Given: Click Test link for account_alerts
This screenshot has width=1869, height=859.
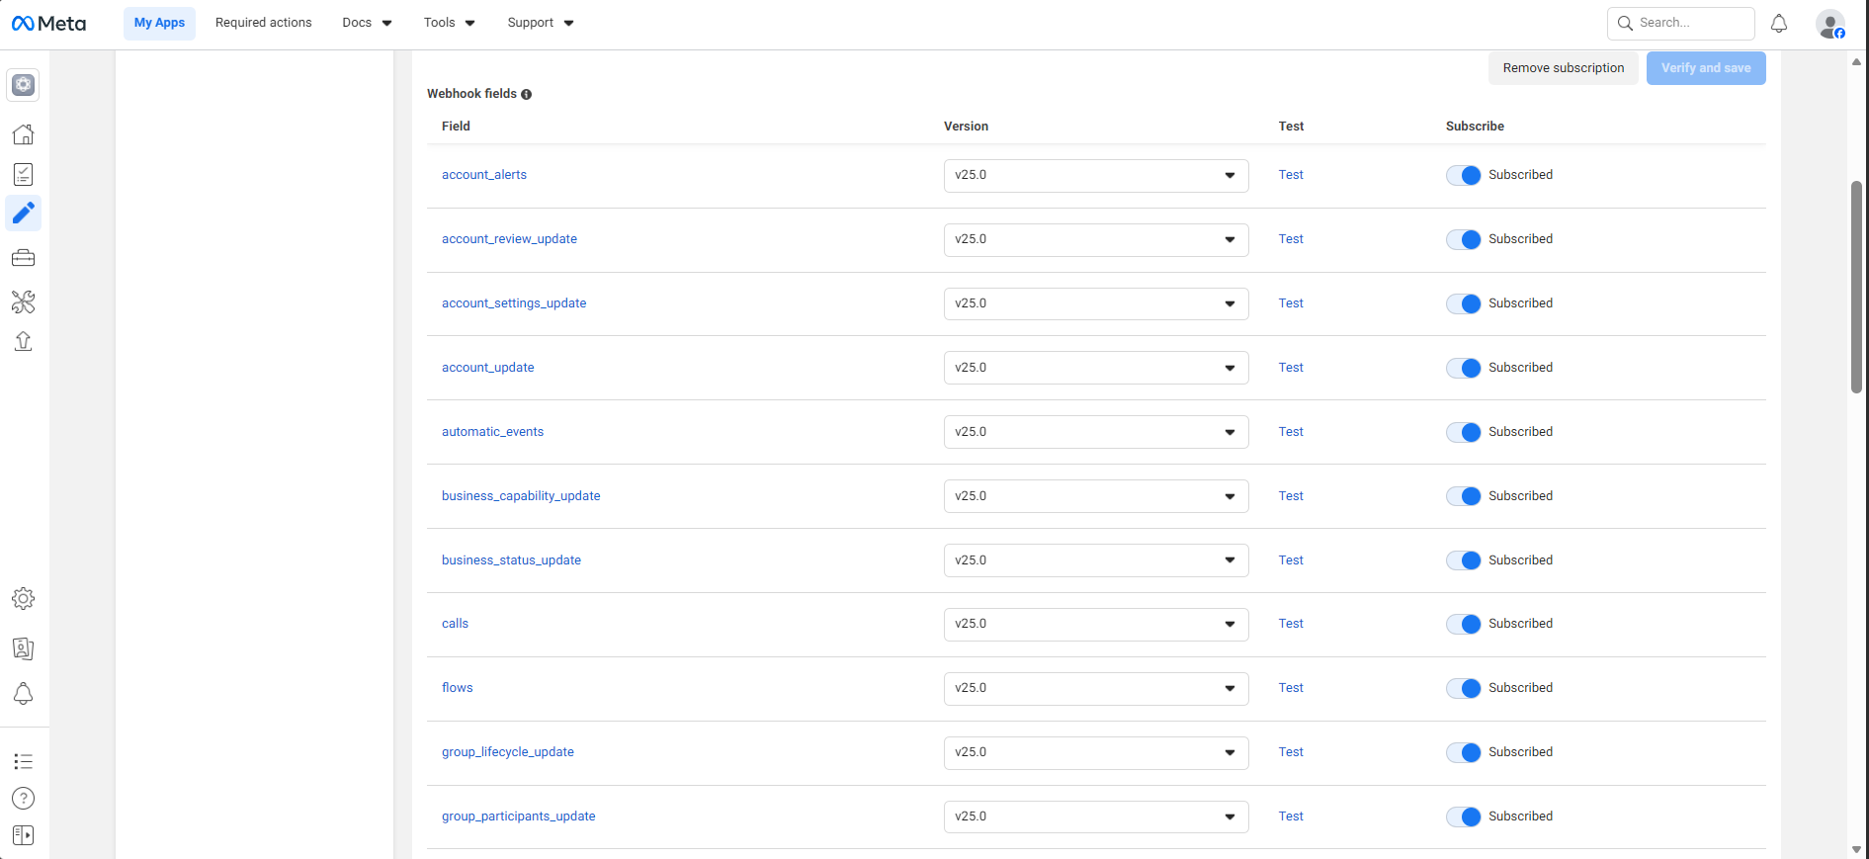Looking at the screenshot, I should tap(1291, 175).
